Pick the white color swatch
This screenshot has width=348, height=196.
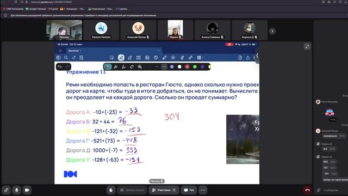coord(179,66)
